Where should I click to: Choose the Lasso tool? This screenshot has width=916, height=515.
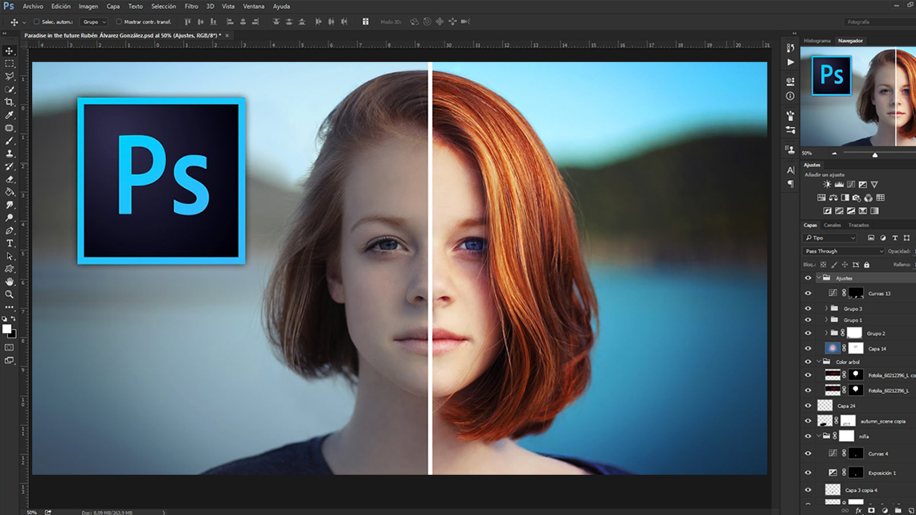click(10, 76)
